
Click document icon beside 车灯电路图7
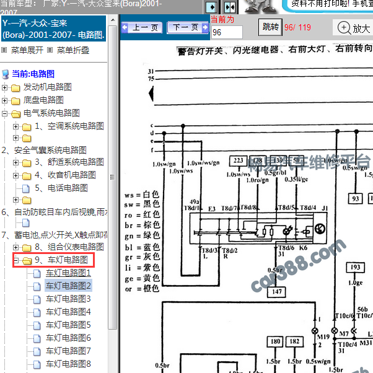[37, 351]
